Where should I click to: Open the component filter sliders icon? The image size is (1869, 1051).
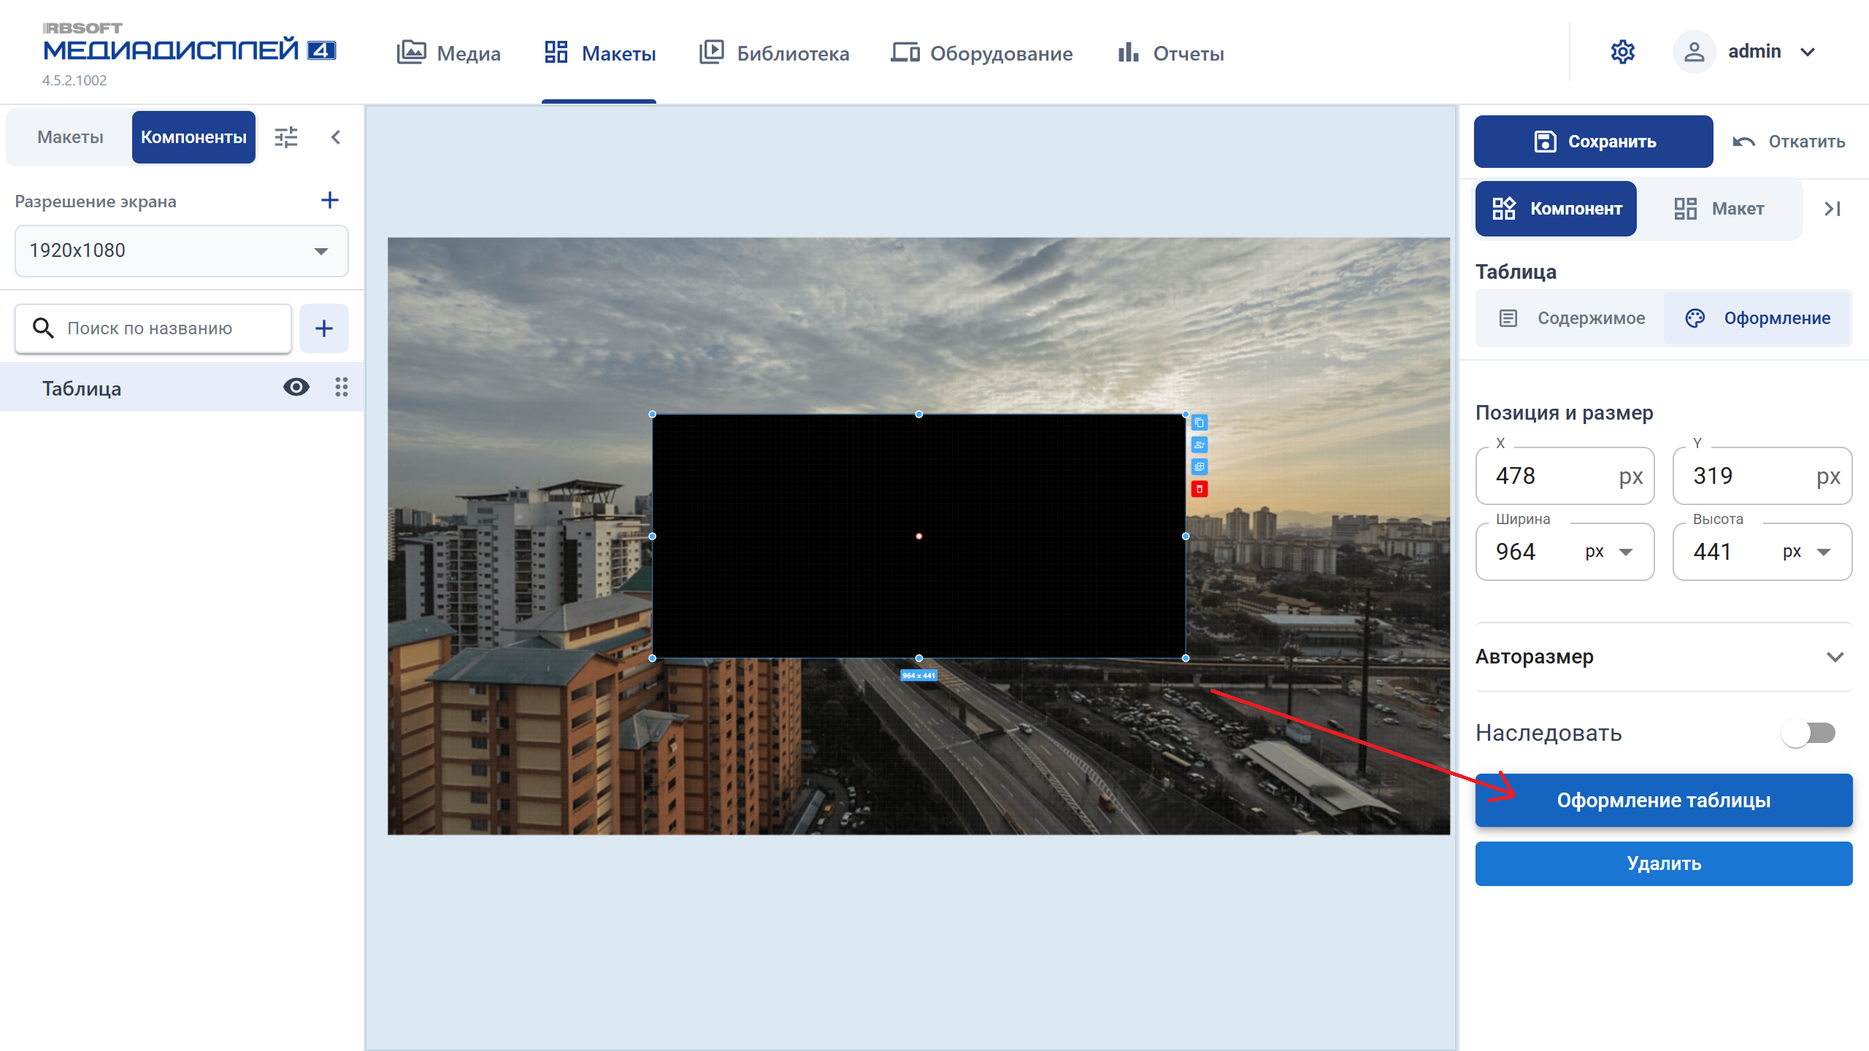(x=285, y=137)
